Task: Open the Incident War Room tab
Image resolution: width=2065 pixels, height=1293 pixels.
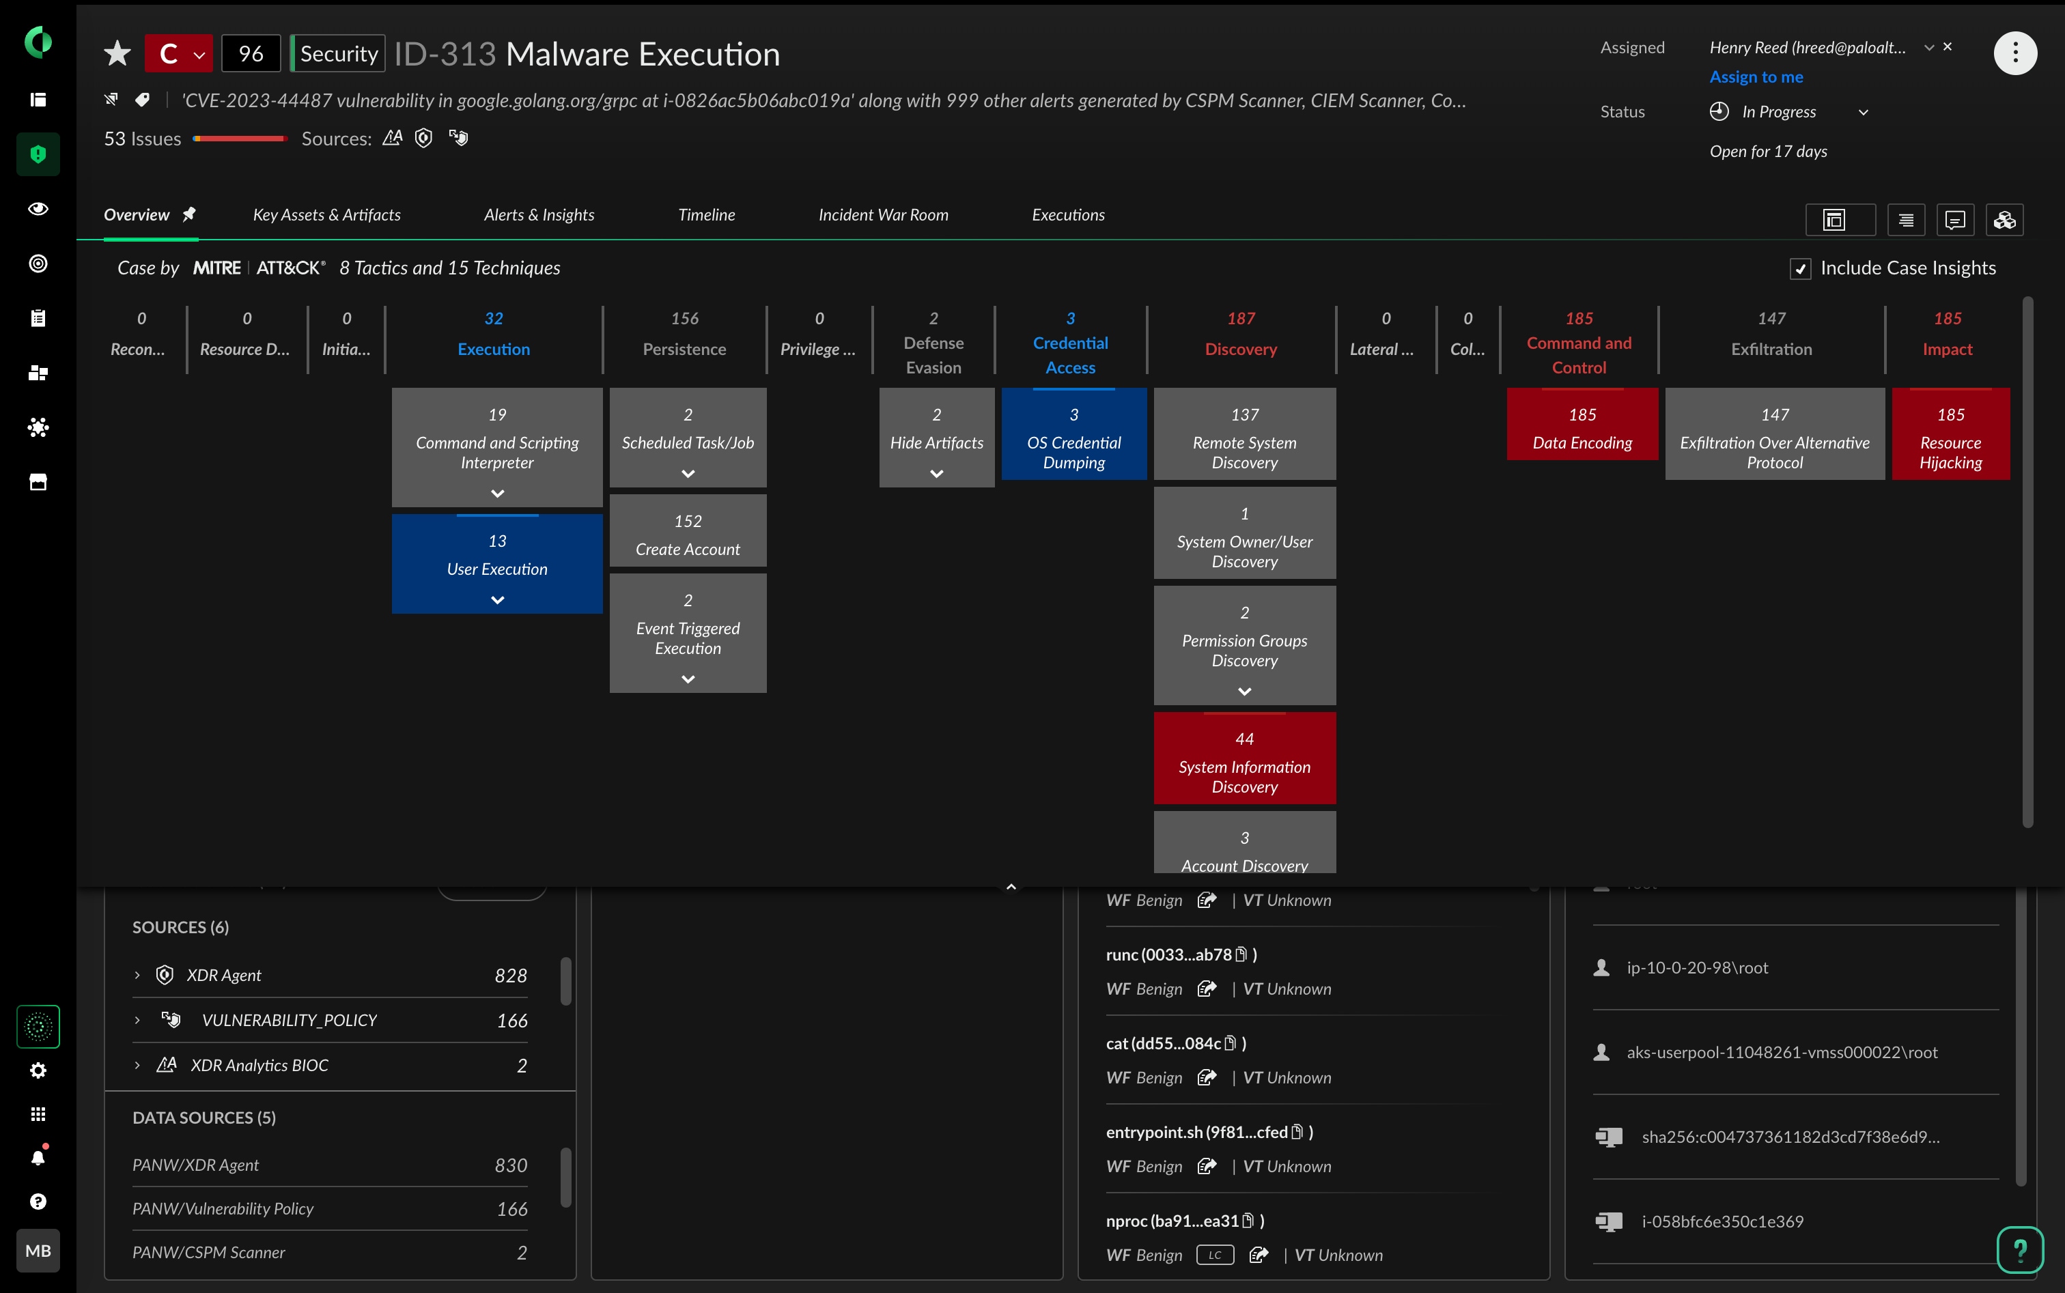Action: pyautogui.click(x=883, y=214)
